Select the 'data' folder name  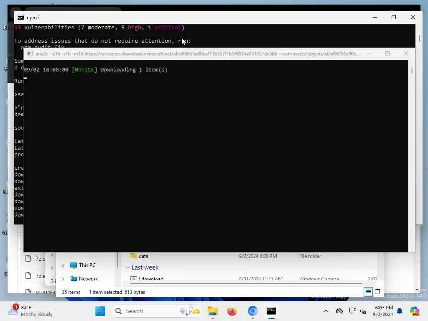tap(143, 256)
